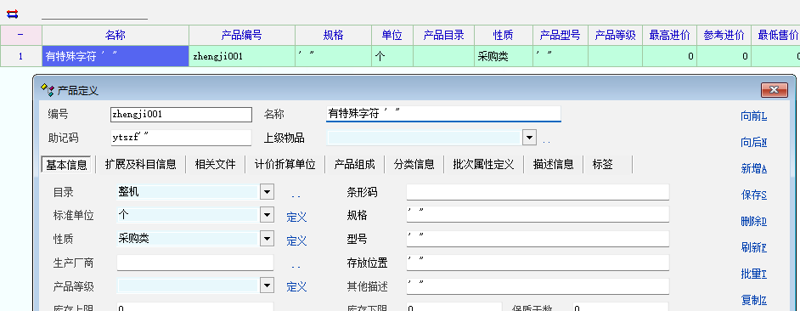
Task: Select the 批次属性定义 tab
Action: point(483,165)
